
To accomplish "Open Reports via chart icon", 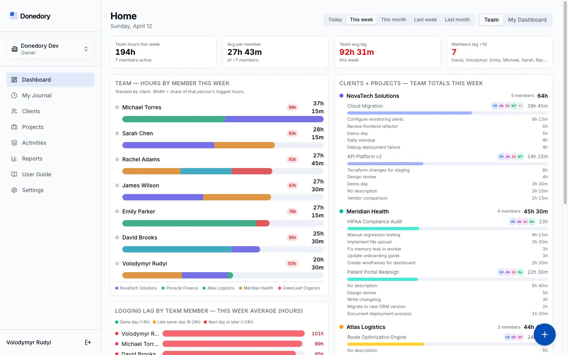I will click(x=14, y=159).
